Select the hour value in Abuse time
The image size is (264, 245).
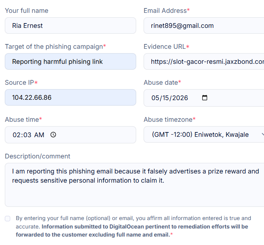16,135
